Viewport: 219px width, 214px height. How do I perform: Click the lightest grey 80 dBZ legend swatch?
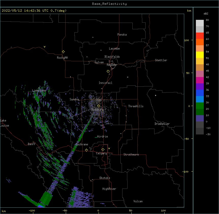(200, 23)
